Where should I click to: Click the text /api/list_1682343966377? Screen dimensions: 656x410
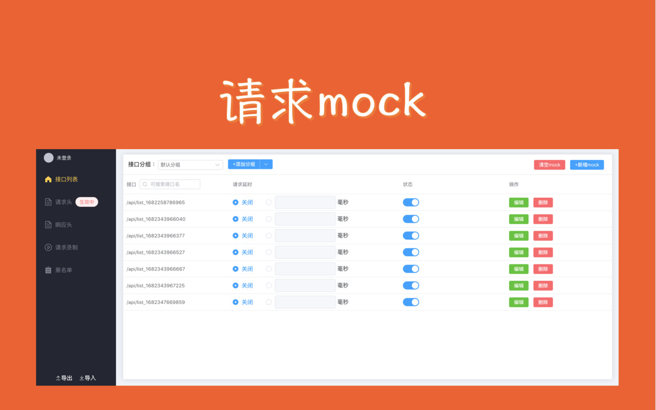(x=156, y=236)
